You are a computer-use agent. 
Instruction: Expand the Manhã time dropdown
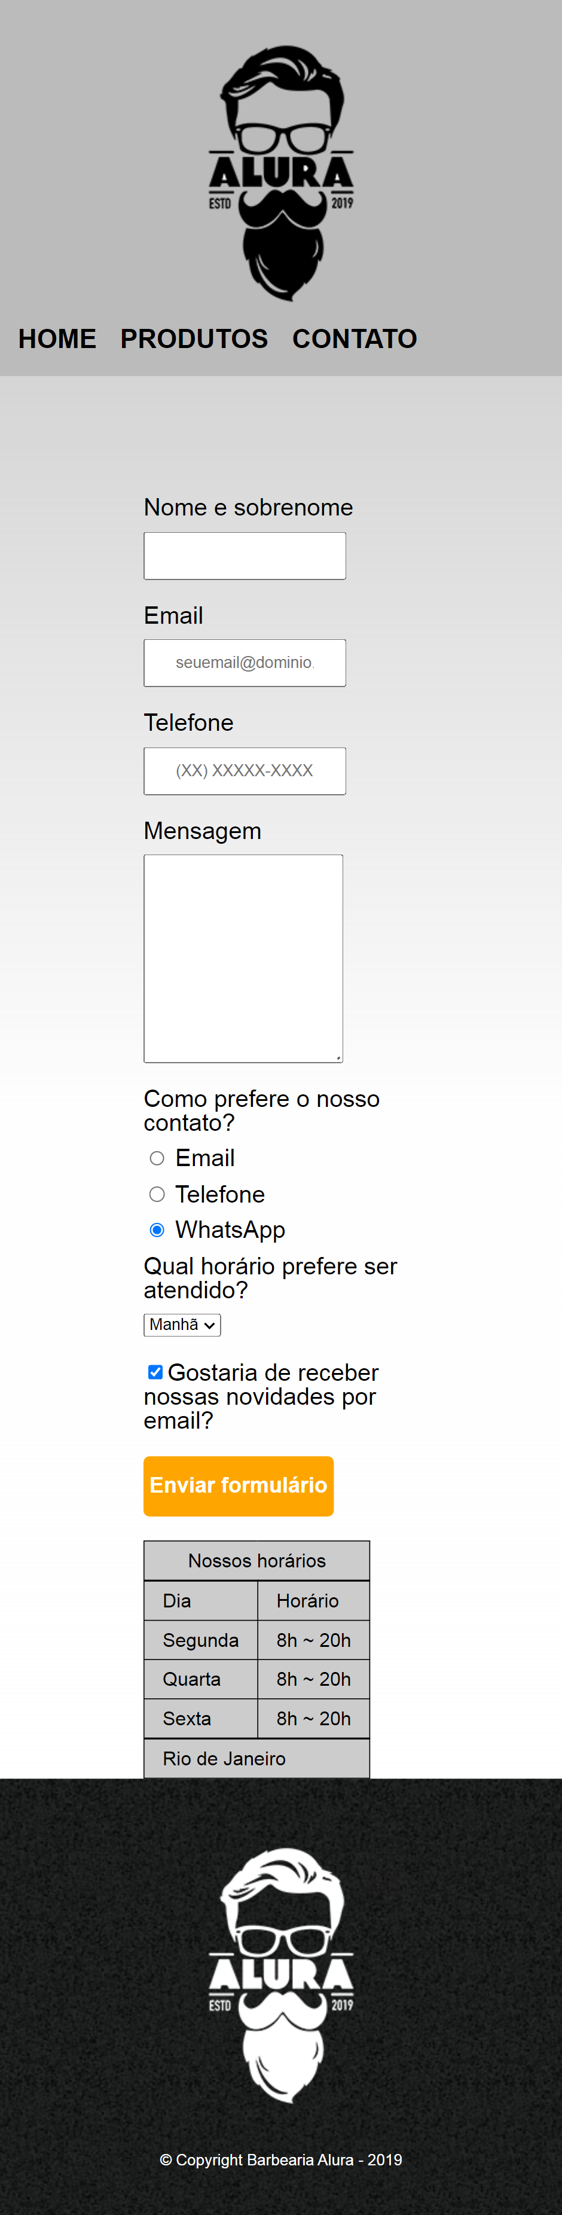coord(182,1325)
